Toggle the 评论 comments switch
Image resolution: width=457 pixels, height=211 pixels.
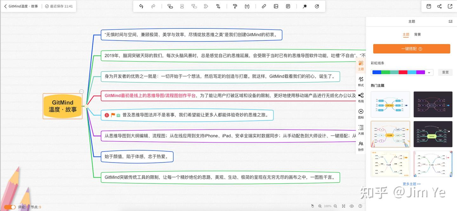[10, 207]
